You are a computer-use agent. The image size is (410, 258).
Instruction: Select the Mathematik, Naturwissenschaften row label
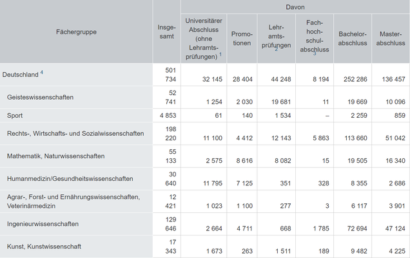56,156
